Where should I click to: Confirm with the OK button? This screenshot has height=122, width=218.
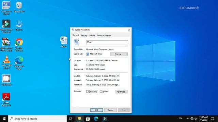click(x=96, y=110)
